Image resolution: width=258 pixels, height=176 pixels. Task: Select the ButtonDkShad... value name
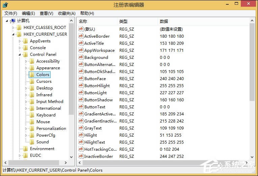pyautogui.click(x=100, y=72)
